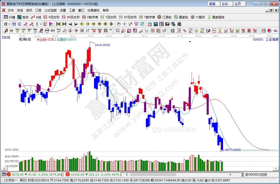Image resolution: width=280 pixels, height=184 pixels.
Task: Open the candlestick style dropdown arrow
Action: point(41,24)
